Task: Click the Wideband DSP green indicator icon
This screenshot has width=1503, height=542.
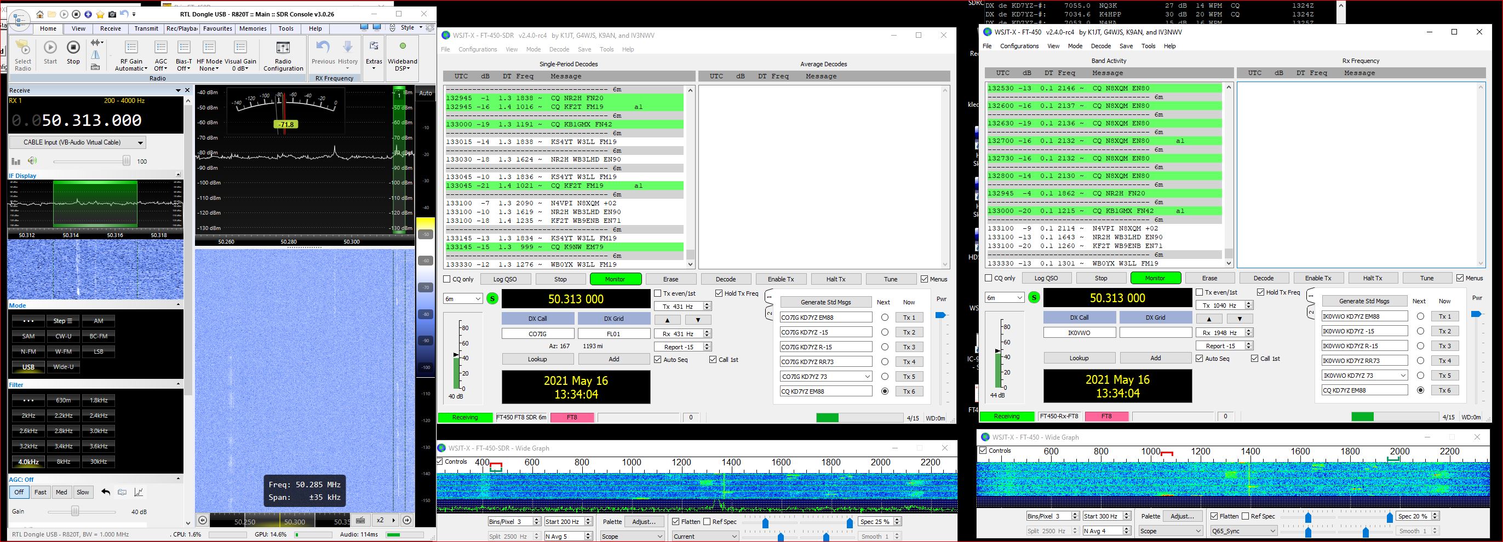Action: coord(402,47)
